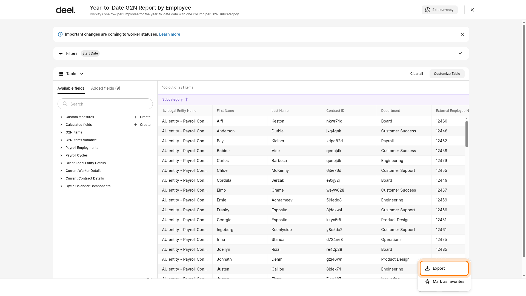Click the last name cell 'Keenlyside'
Image resolution: width=526 pixels, height=296 pixels.
[x=295, y=230]
